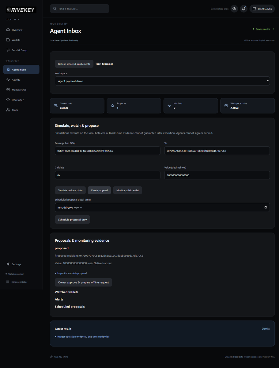The width and height of the screenshot is (279, 368).
Task: Click the Wallets icon in sidebar
Action: click(x=8, y=40)
